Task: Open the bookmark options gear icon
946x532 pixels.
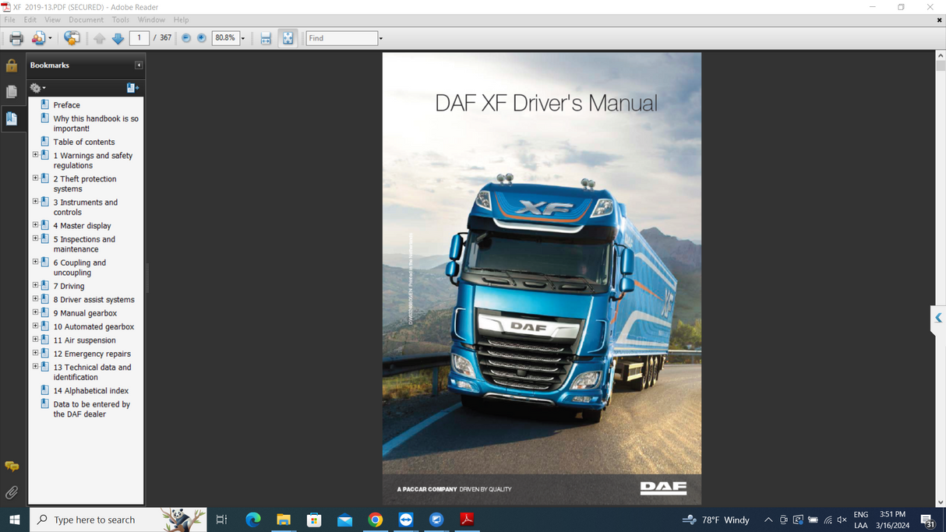Action: click(x=36, y=87)
